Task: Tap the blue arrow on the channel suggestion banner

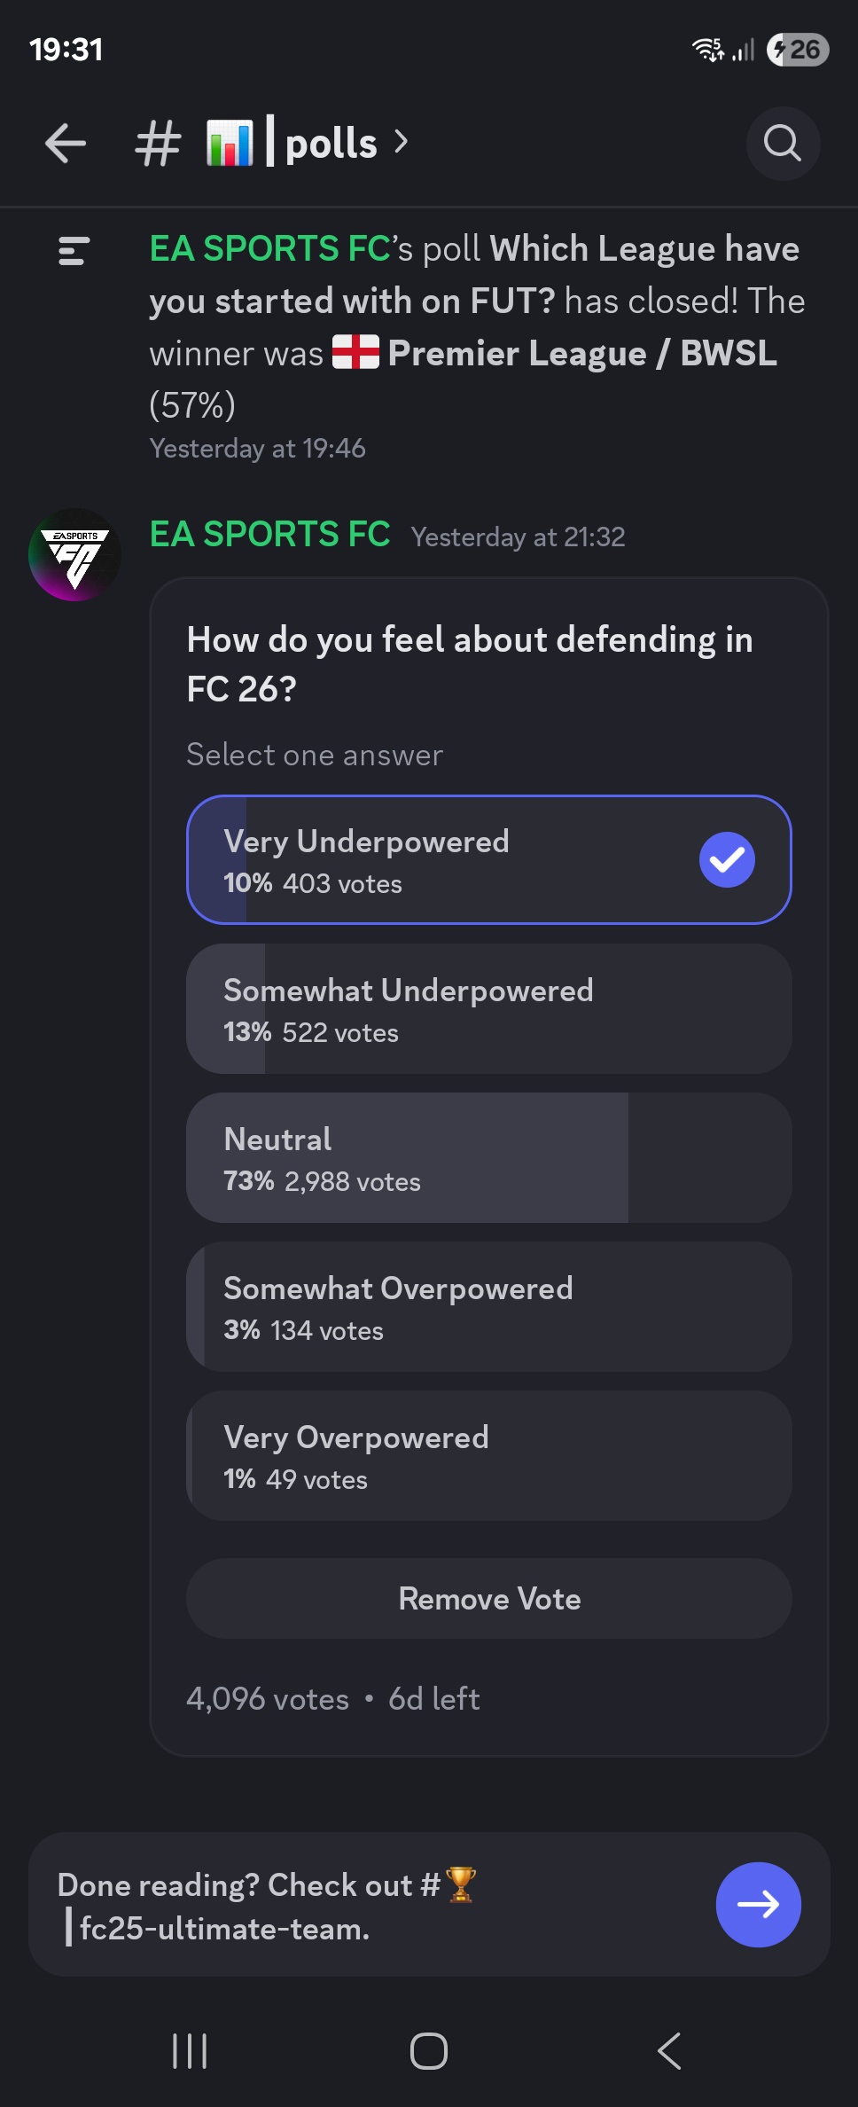Action: pos(758,1904)
